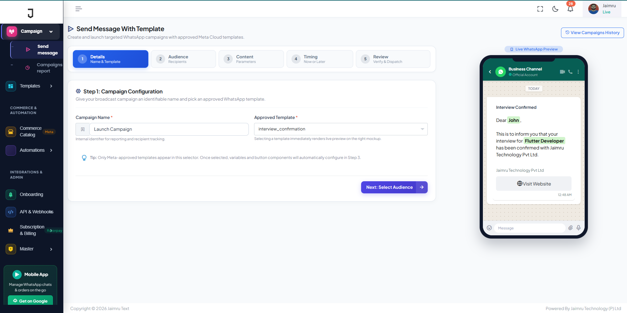Click Get on Google button
The image size is (627, 313).
(x=30, y=301)
